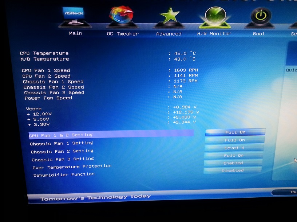Click the Dehumidifier Function label
This screenshot has width=297, height=222.
point(64,175)
